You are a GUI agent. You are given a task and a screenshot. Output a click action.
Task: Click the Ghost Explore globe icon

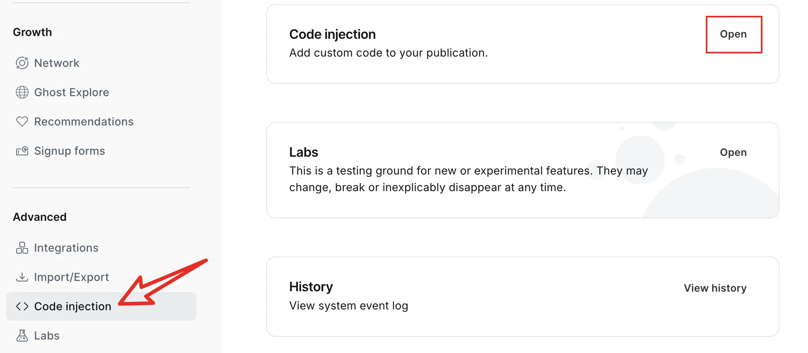click(x=23, y=92)
